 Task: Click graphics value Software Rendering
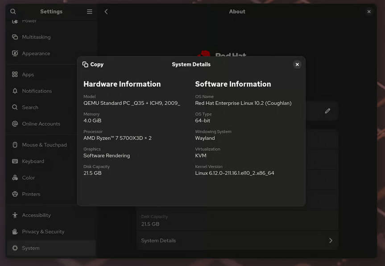coord(107,155)
